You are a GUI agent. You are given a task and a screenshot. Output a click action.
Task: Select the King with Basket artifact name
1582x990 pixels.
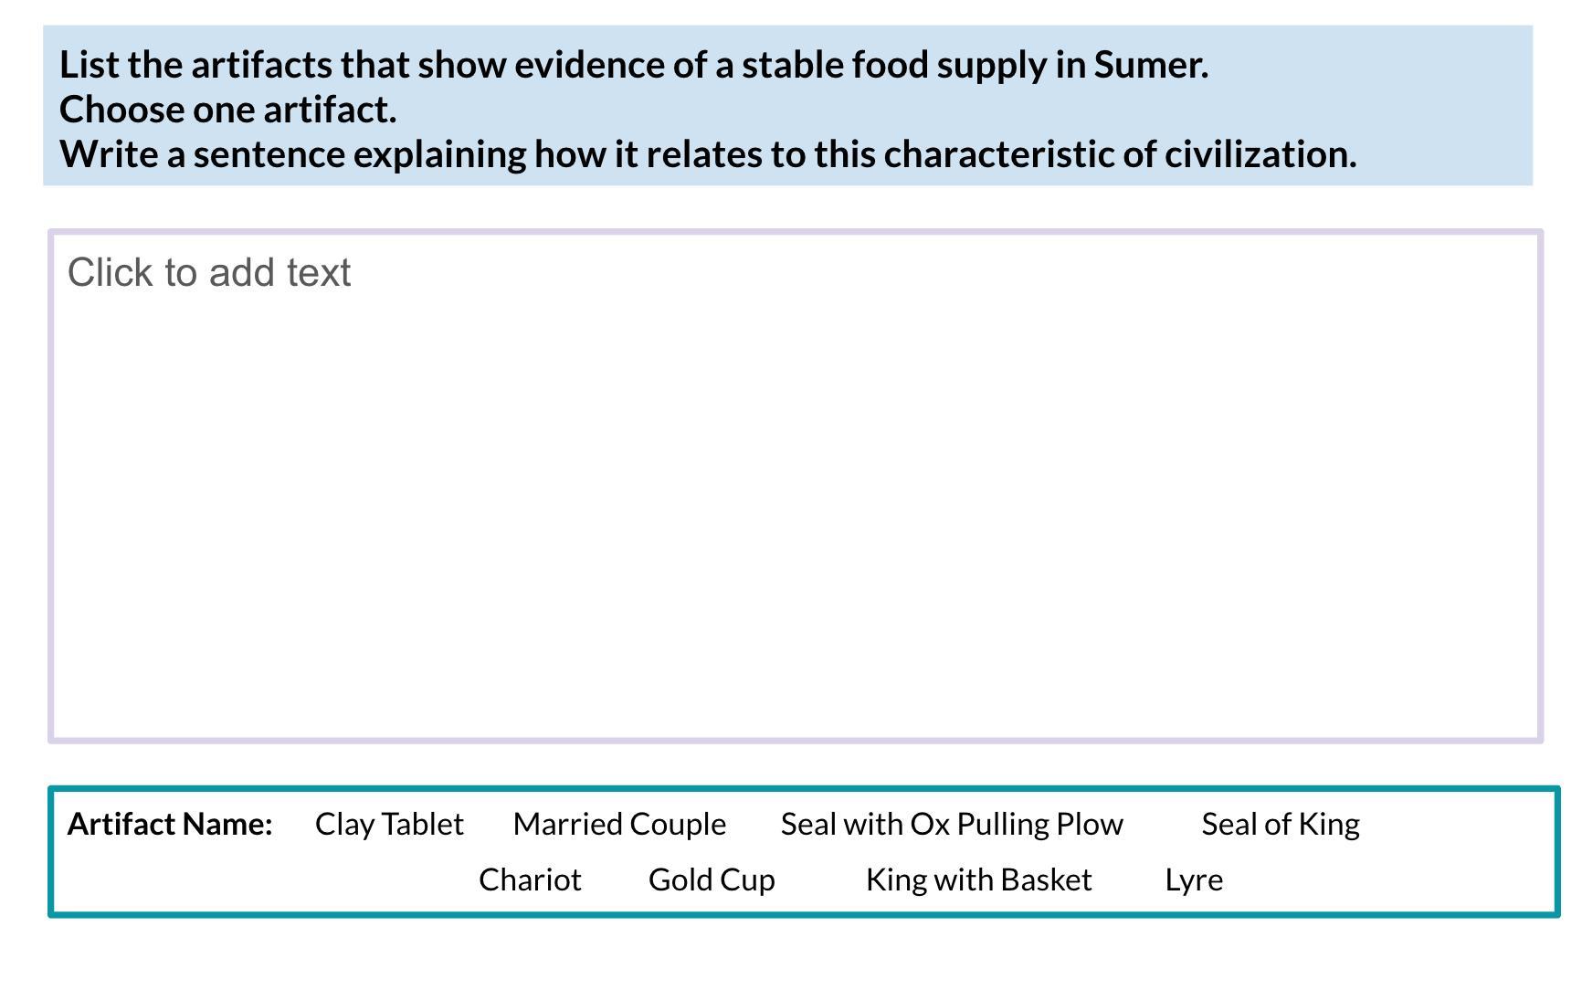coord(978,879)
